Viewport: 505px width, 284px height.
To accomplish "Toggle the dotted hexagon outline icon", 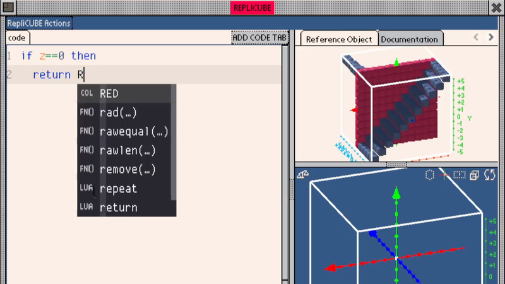I will pyautogui.click(x=430, y=175).
